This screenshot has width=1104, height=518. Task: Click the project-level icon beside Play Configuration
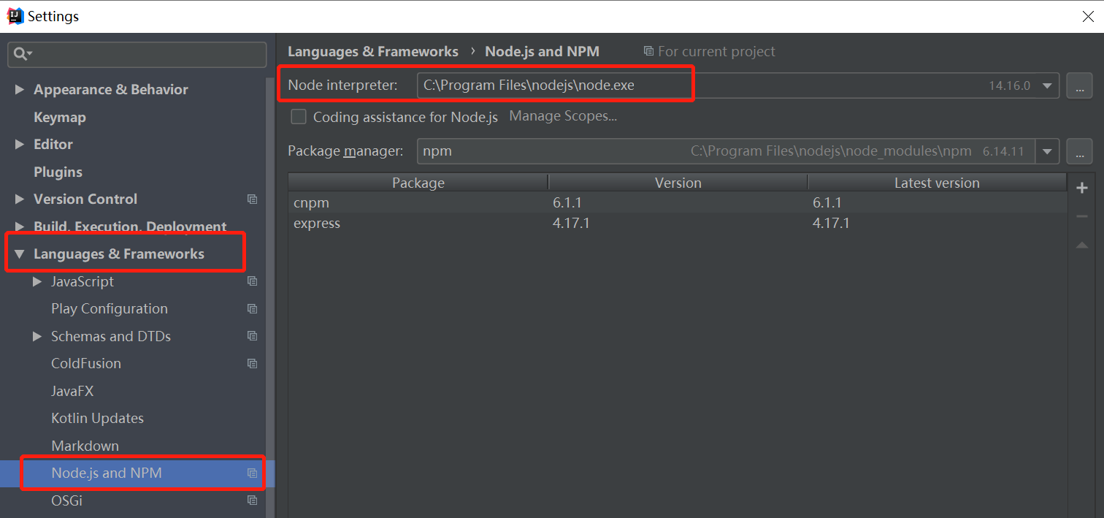252,308
